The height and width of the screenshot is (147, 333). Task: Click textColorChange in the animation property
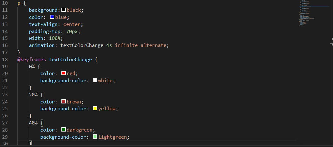click(82, 45)
